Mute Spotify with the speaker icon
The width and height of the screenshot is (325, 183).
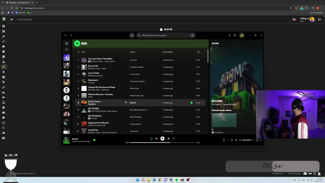[x=240, y=140]
